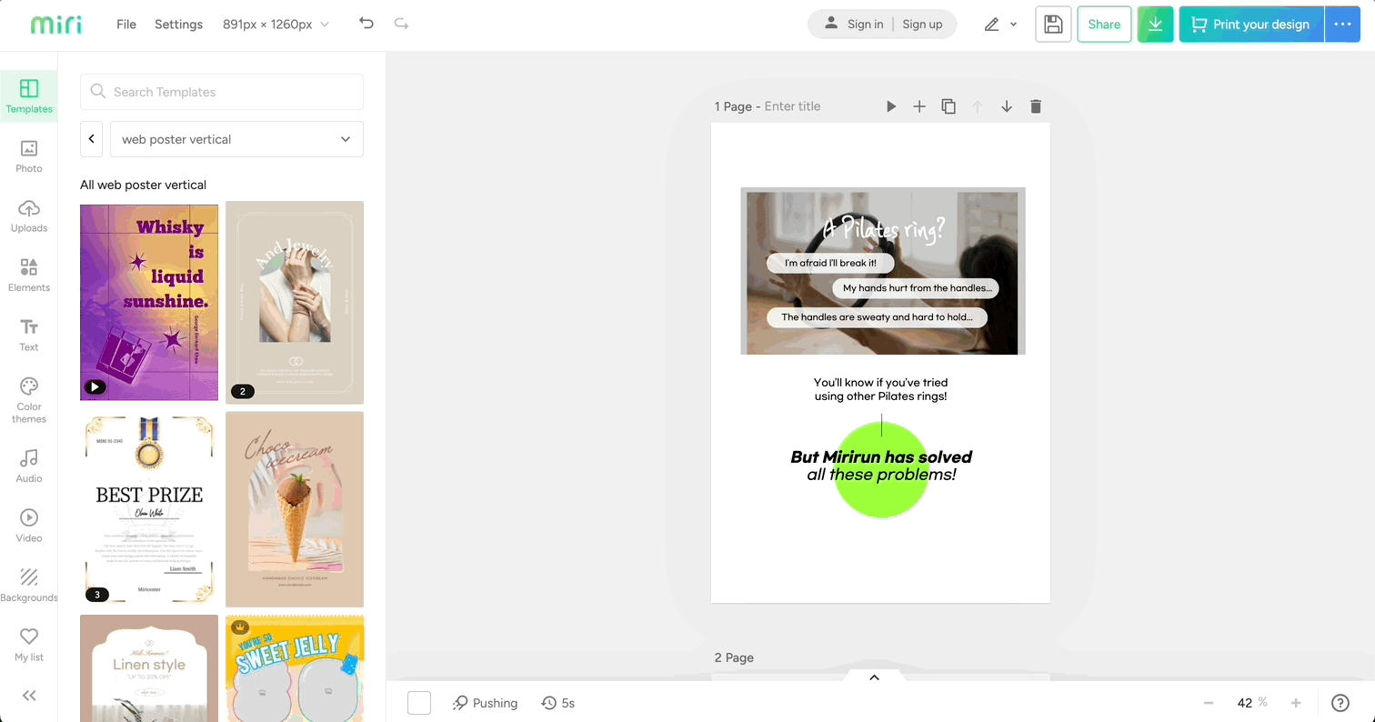Select the Whisky is liquid sunshine template
1375x722 pixels.
pyautogui.click(x=149, y=302)
